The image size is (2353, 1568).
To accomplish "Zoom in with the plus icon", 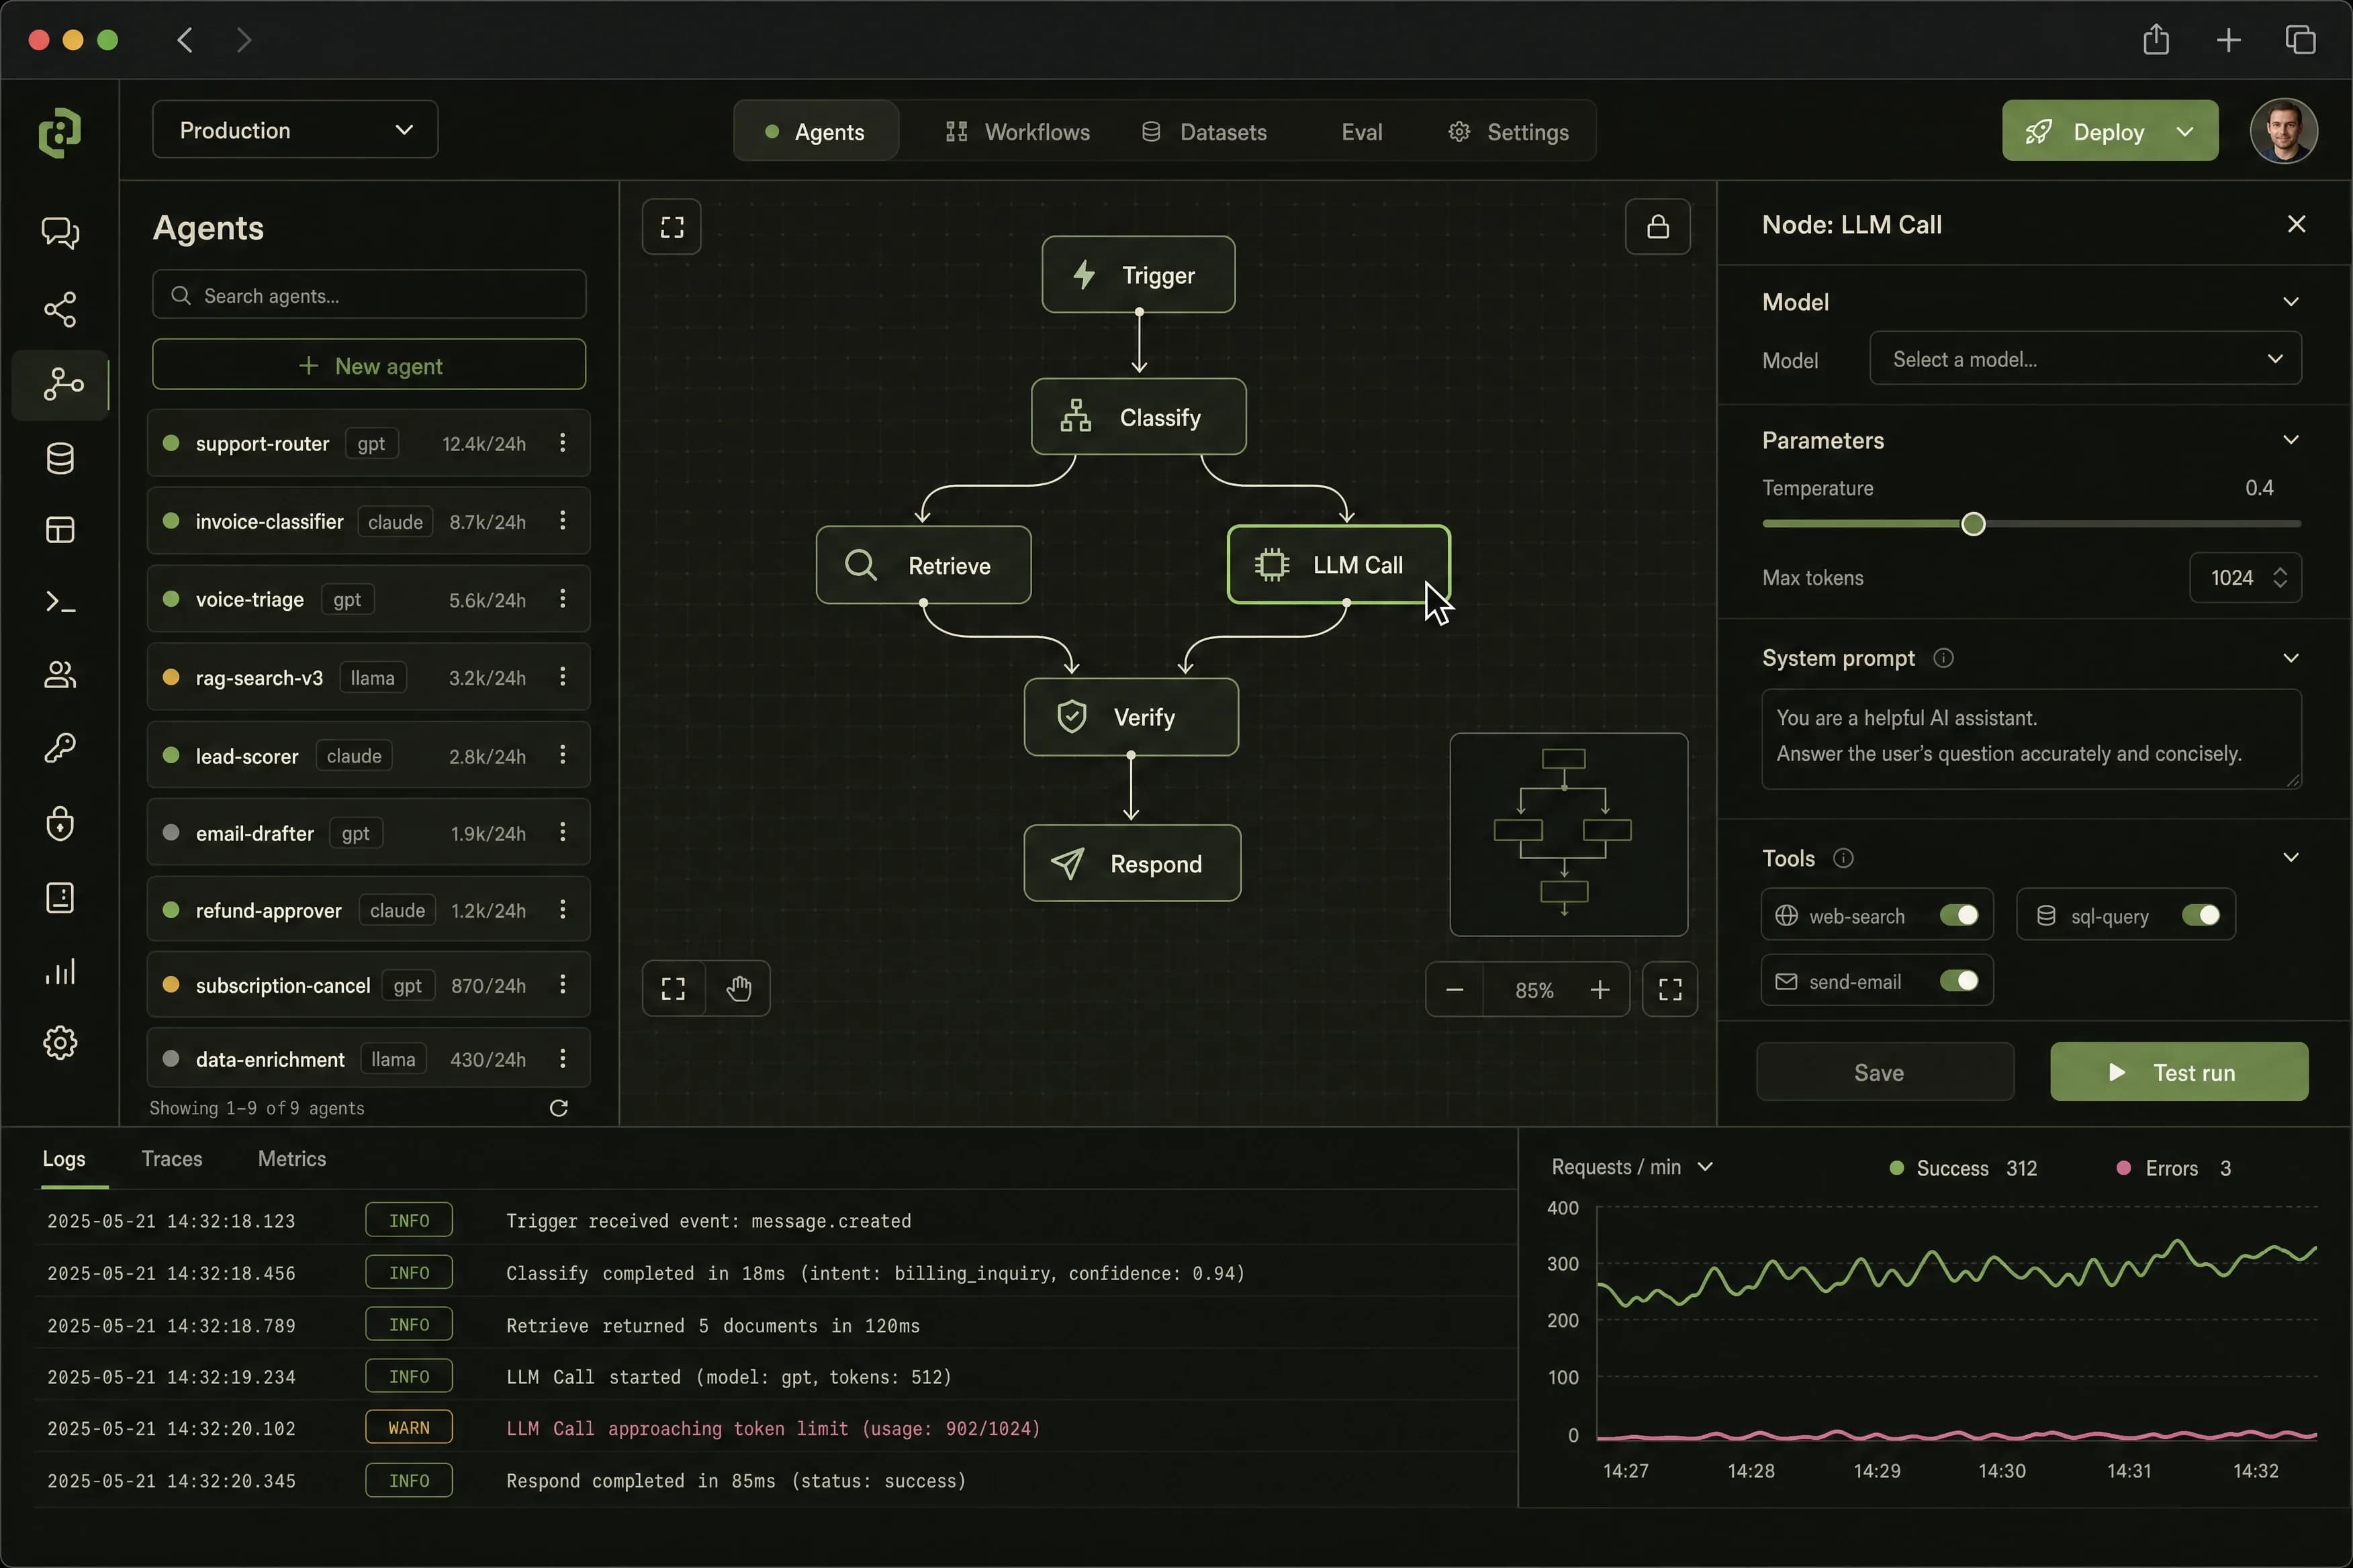I will [1600, 990].
